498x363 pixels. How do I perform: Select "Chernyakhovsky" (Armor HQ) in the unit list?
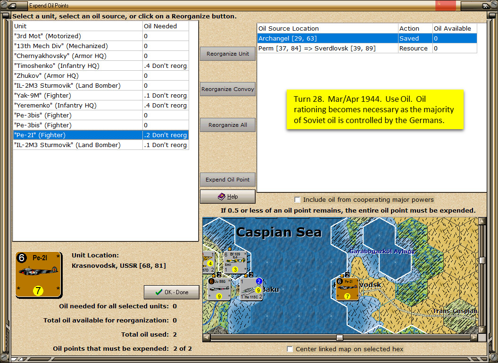pos(100,56)
